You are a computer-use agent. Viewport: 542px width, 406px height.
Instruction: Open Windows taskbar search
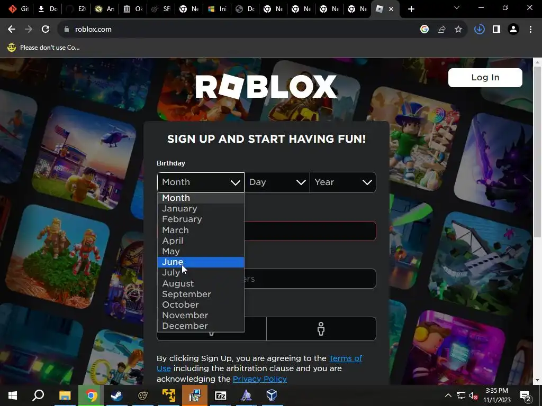[38, 395]
